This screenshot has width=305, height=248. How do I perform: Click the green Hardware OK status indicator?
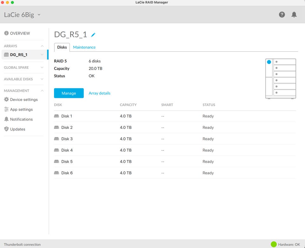(274, 244)
